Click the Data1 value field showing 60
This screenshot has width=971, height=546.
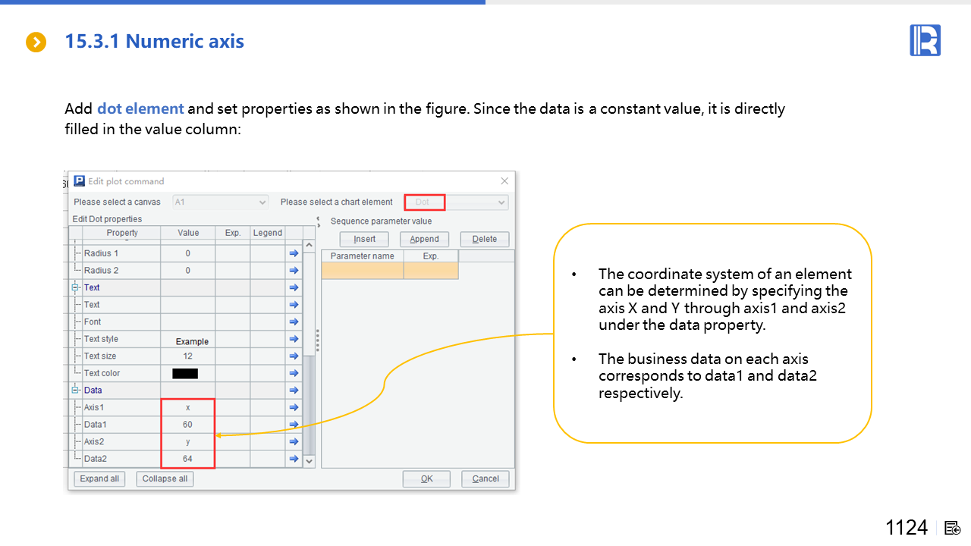coord(187,425)
